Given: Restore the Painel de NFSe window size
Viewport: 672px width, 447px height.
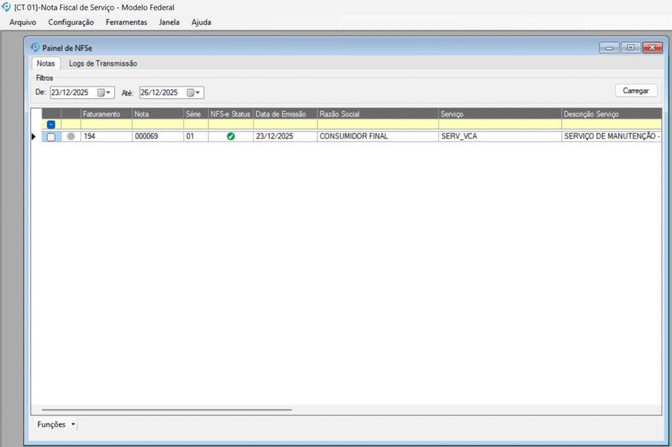Looking at the screenshot, I should click(631, 48).
